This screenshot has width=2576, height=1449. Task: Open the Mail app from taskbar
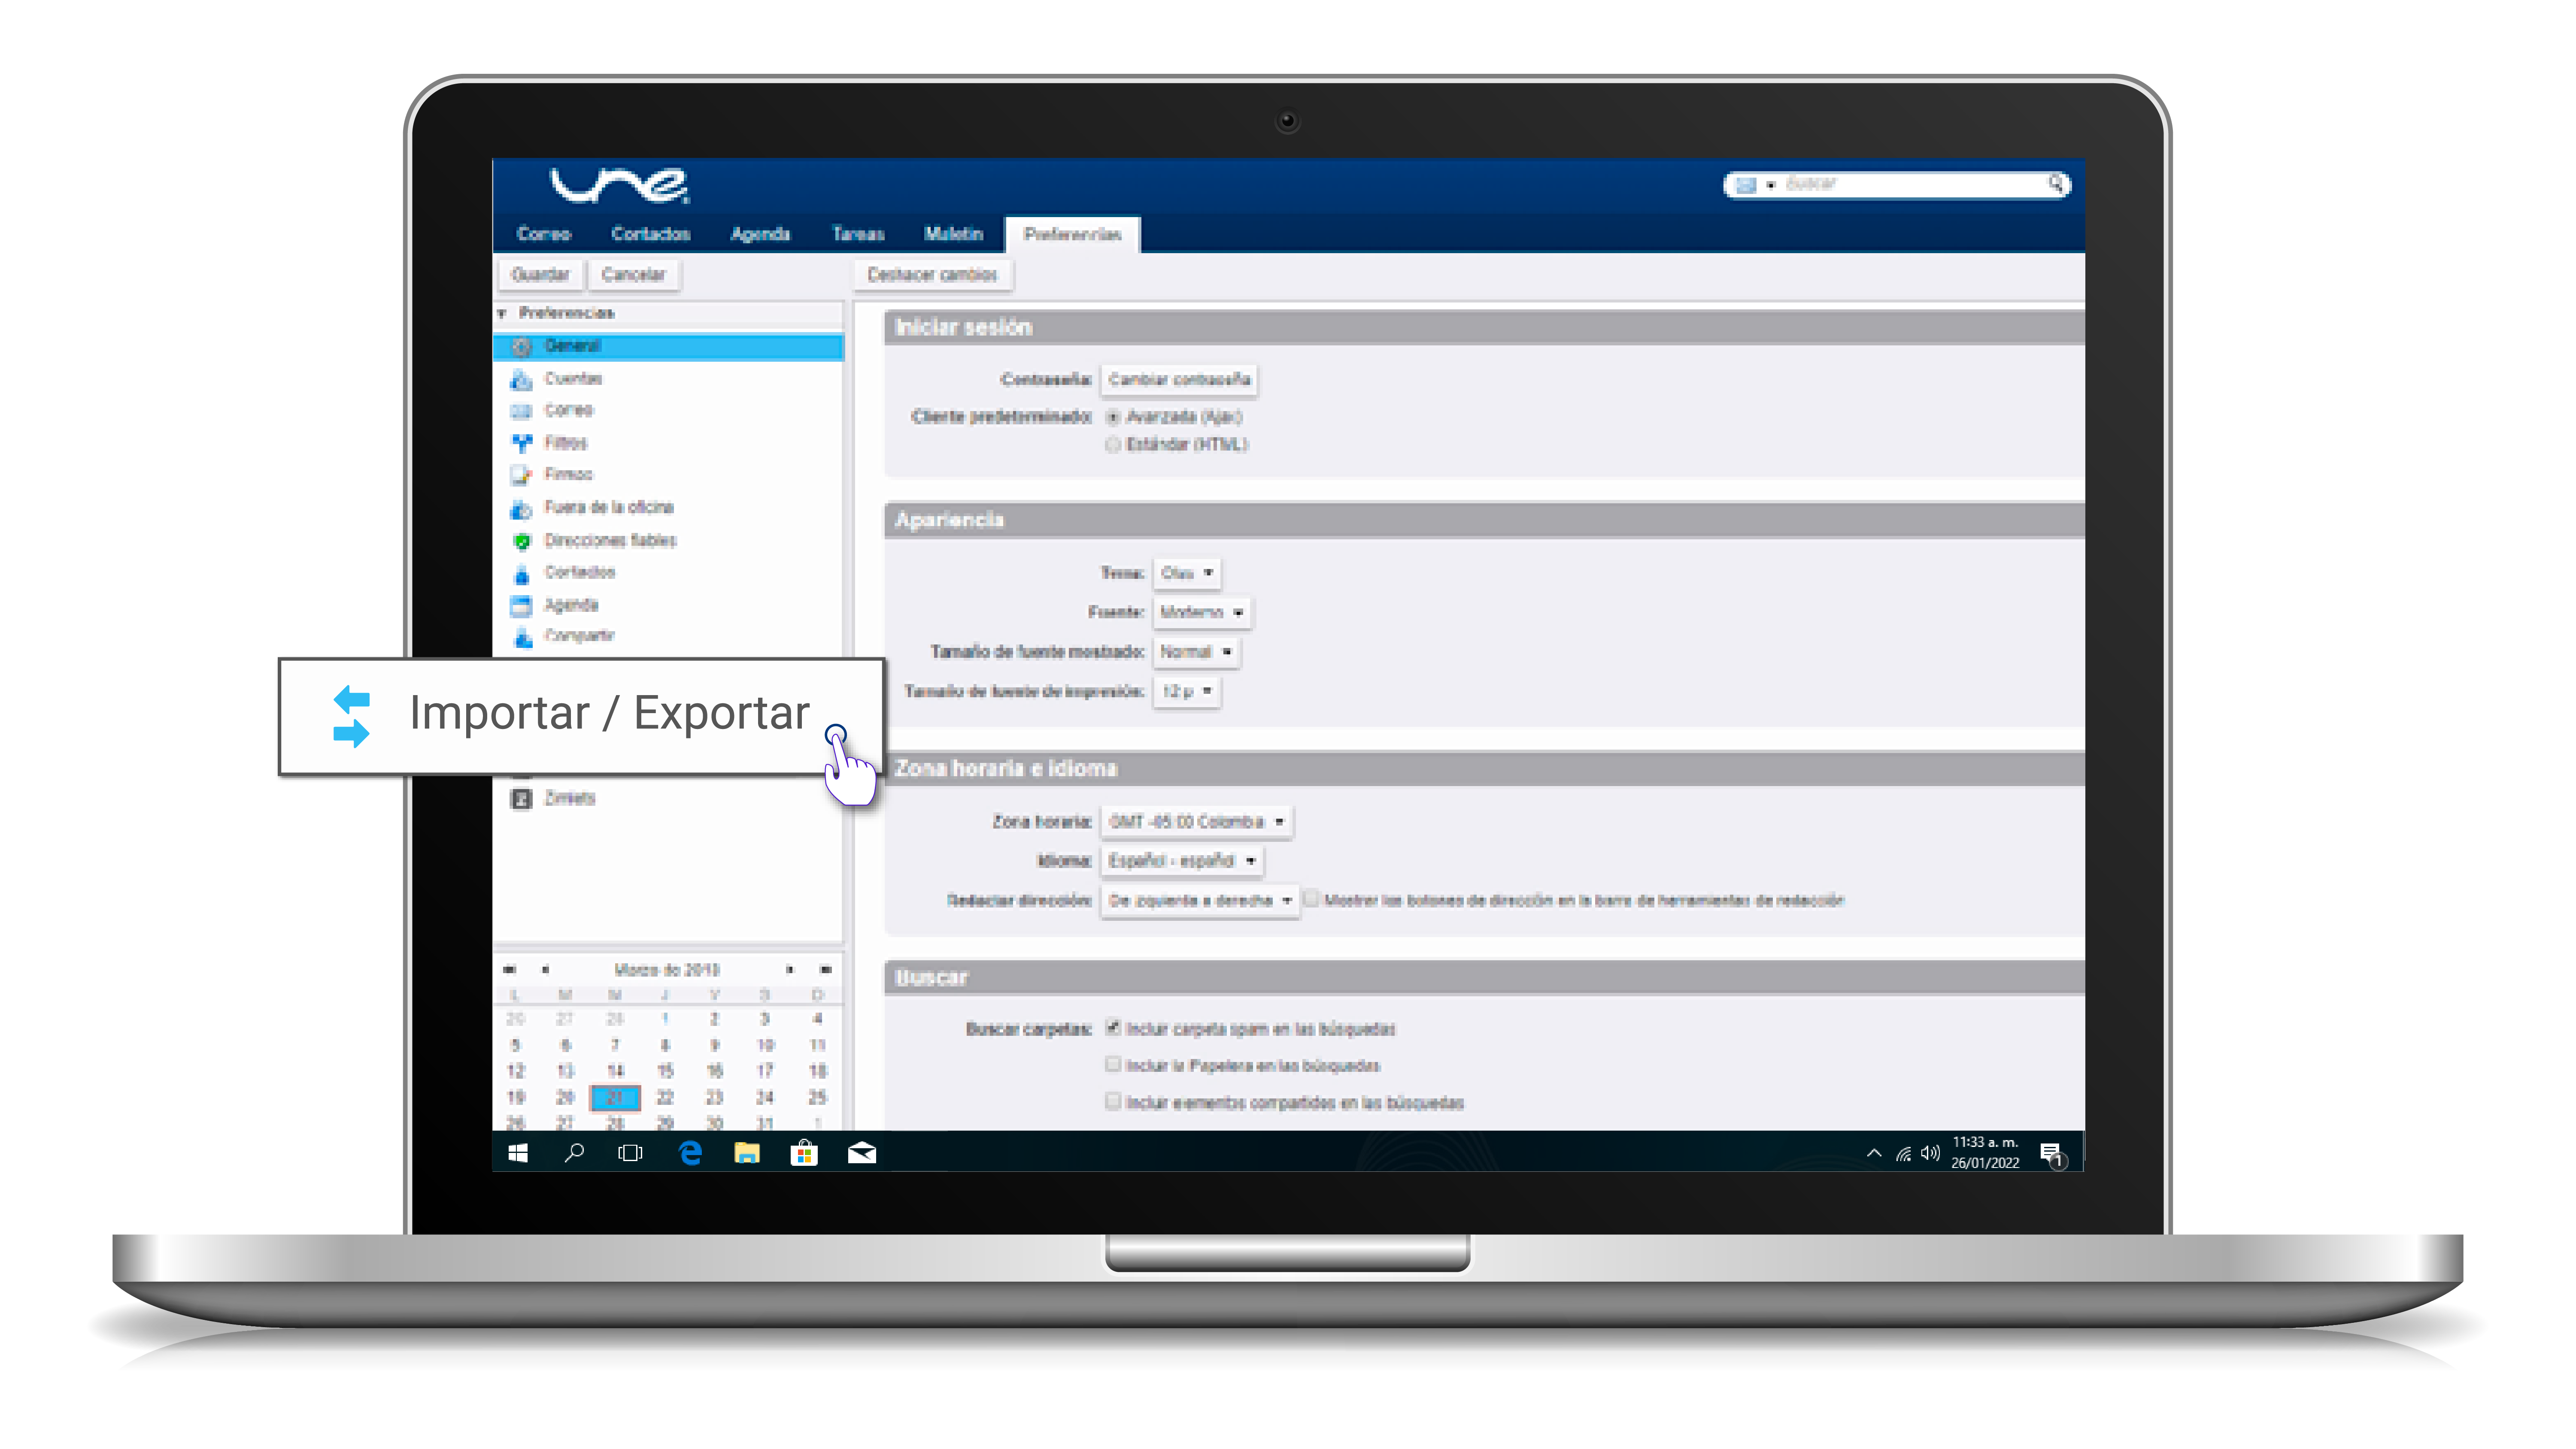coord(862,1153)
